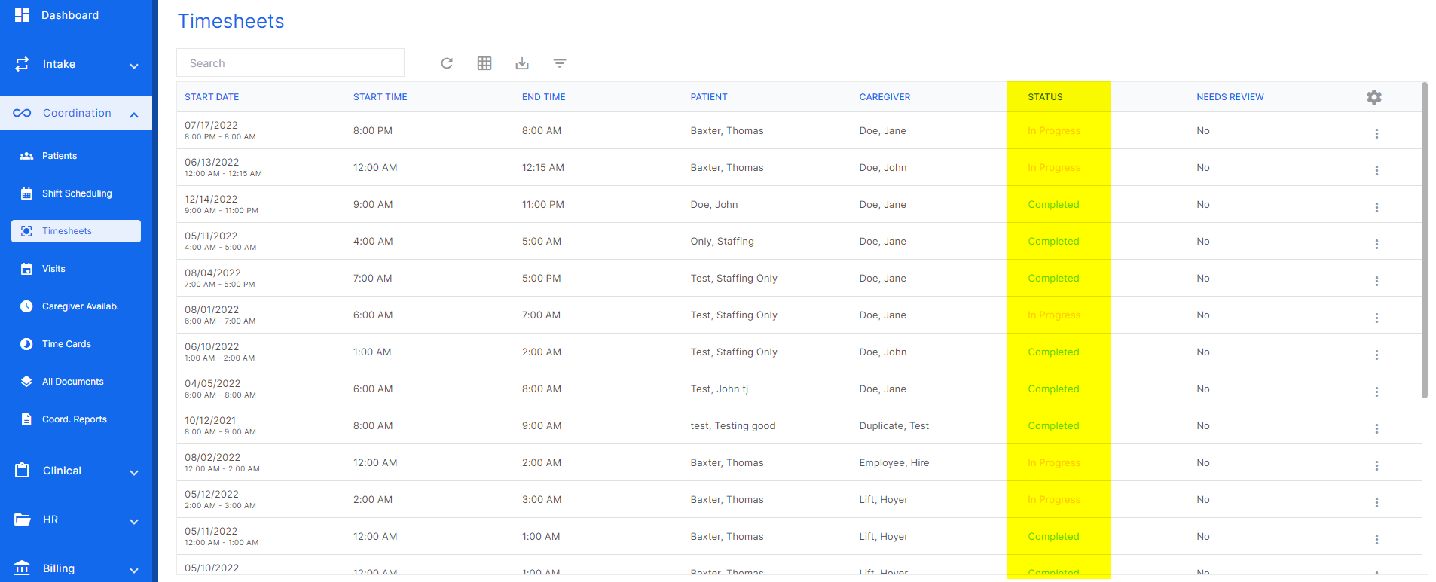Sort by STATUS column header
1436x582 pixels.
click(x=1045, y=97)
